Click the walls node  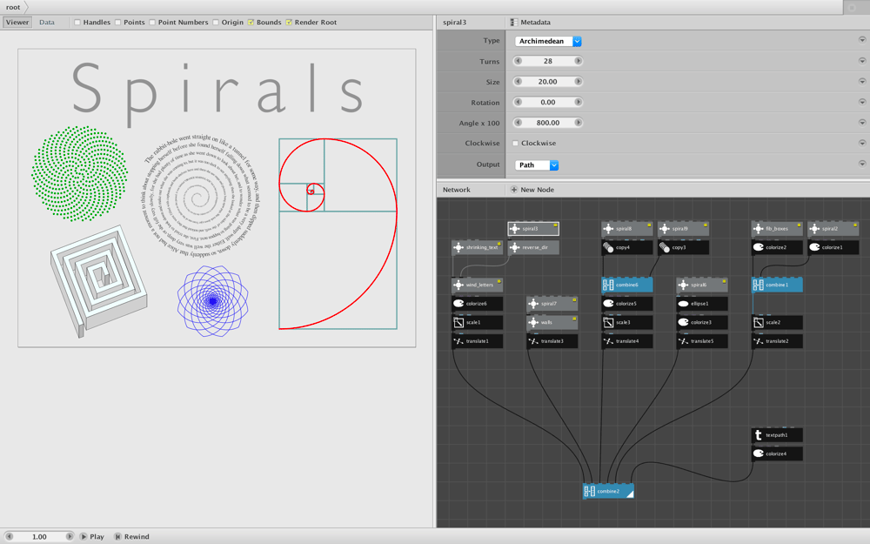click(552, 323)
